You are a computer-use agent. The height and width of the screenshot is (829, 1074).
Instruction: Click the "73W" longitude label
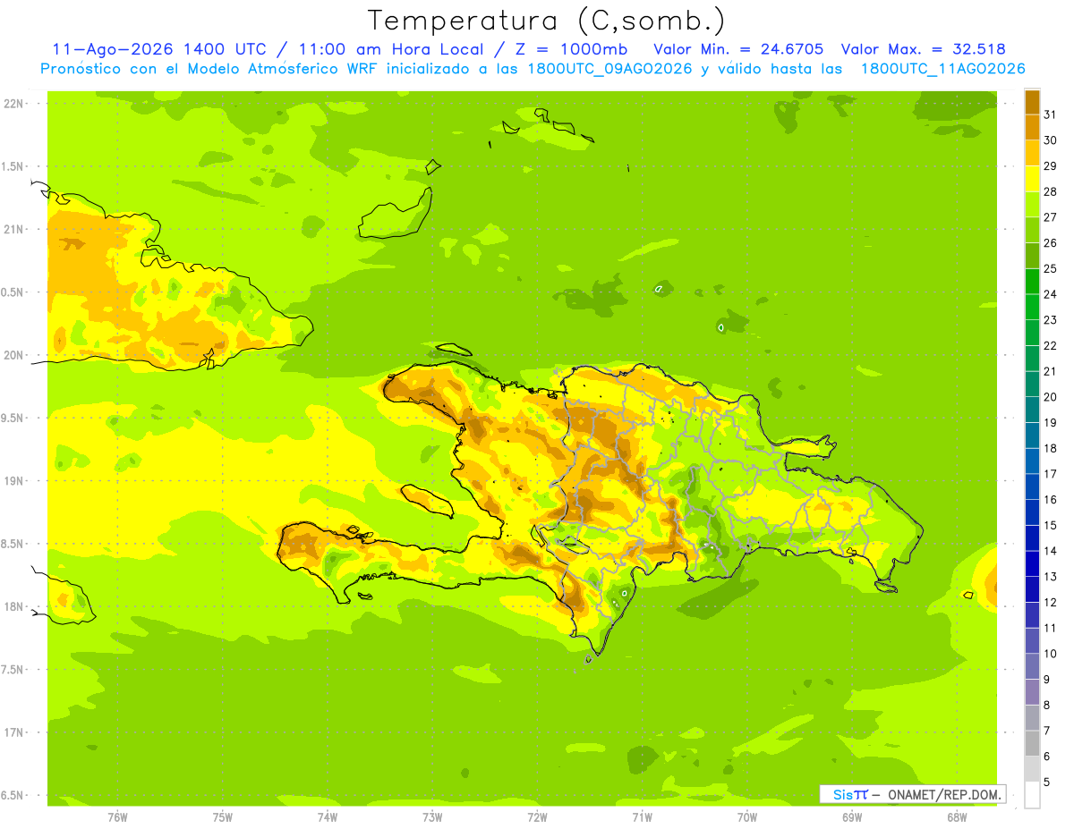[432, 817]
